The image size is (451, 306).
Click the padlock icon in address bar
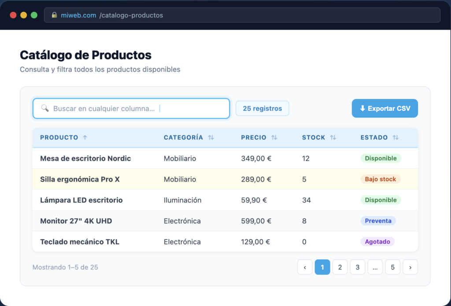55,15
